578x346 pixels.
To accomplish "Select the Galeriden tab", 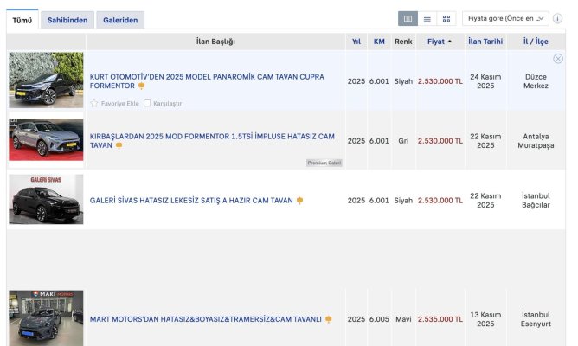I will pyautogui.click(x=120, y=20).
